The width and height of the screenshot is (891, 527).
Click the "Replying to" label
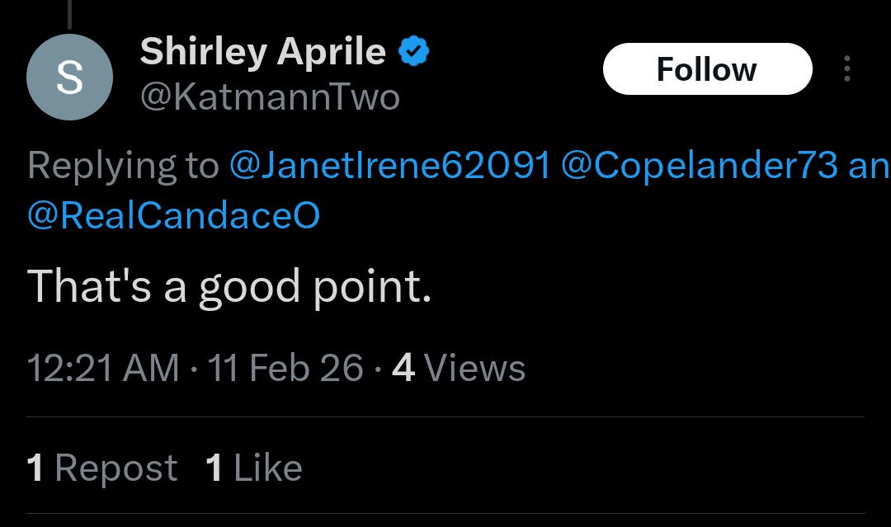[x=123, y=166]
